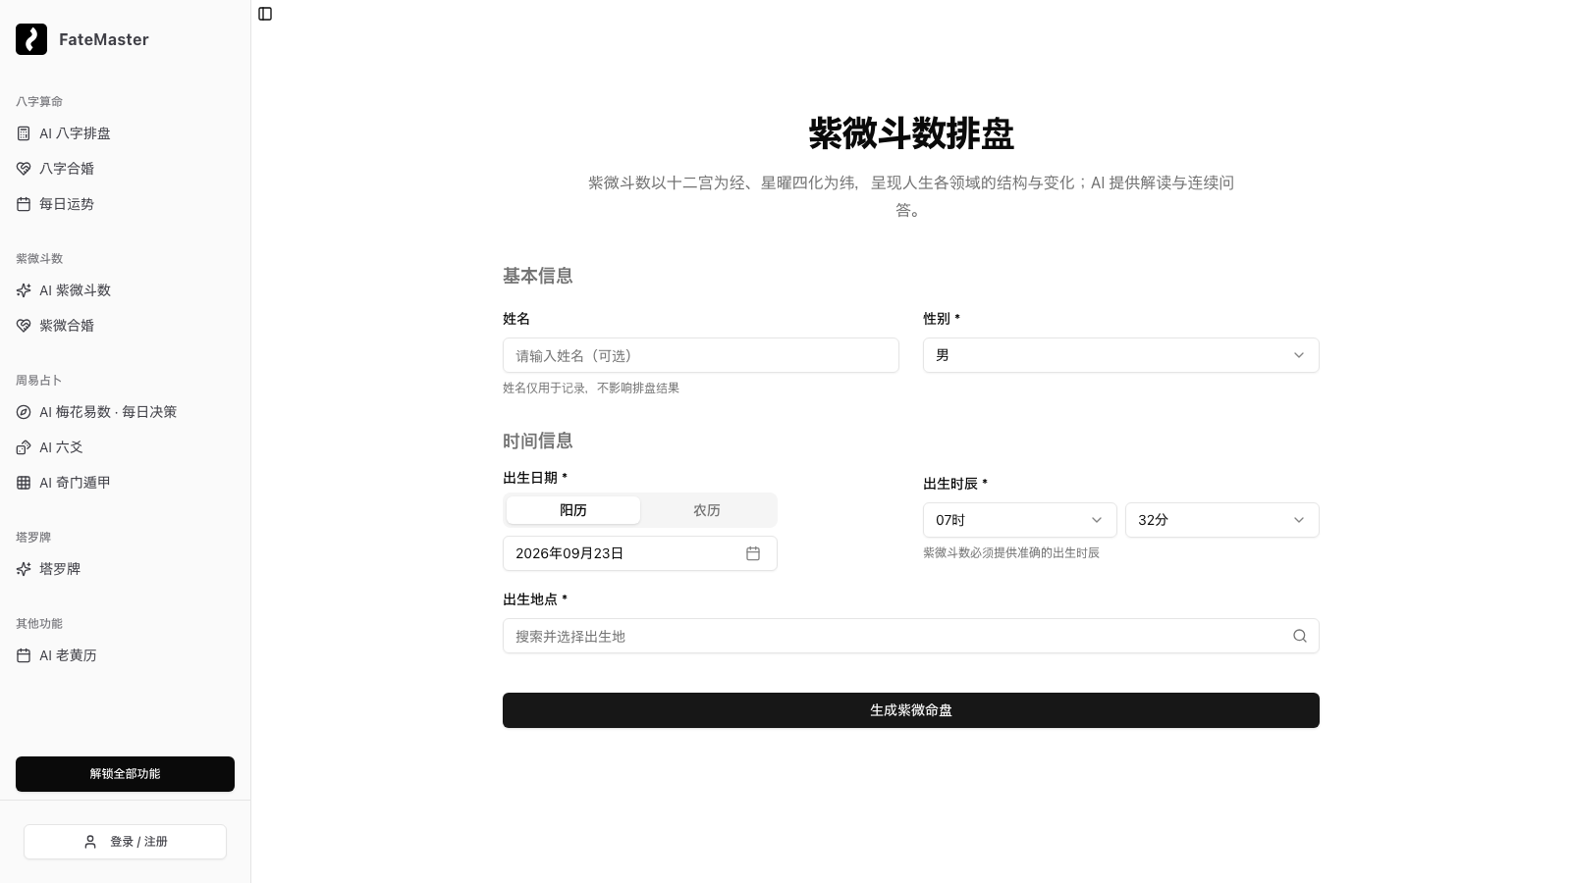Image resolution: width=1571 pixels, height=883 pixels.
Task: Switch calendar type to 阳历
Action: click(573, 510)
